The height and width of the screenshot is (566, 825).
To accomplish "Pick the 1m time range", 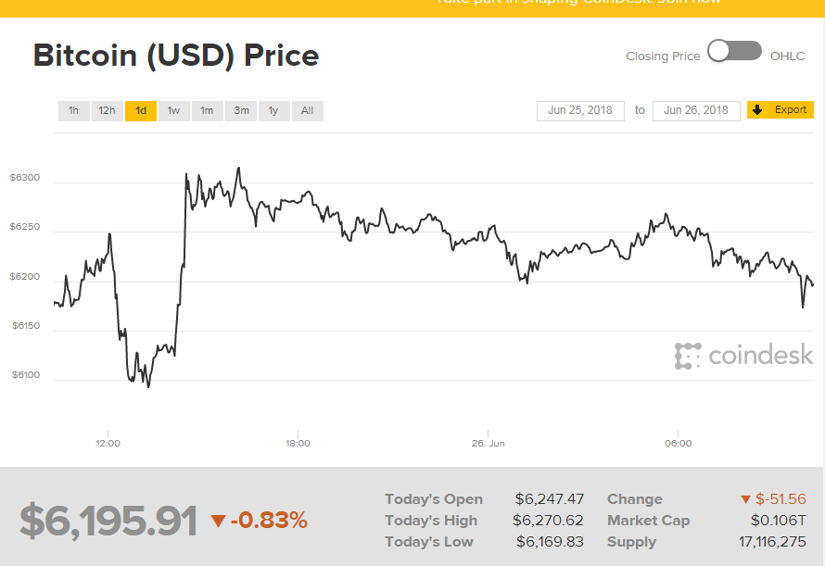I will point(207,111).
